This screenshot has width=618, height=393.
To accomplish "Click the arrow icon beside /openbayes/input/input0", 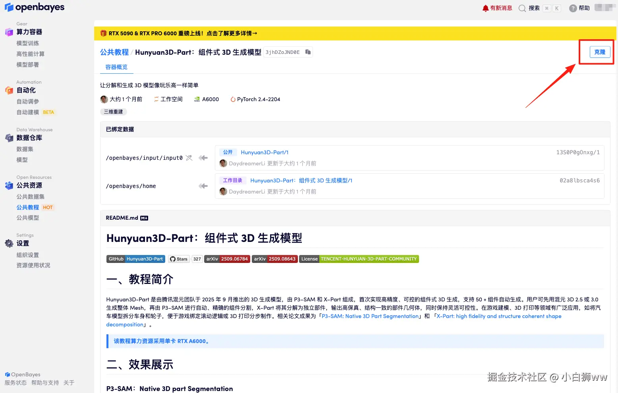I will [203, 158].
